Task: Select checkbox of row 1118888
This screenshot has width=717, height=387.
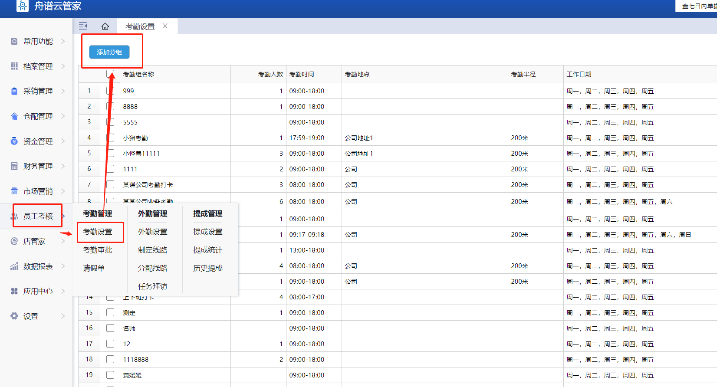Action: click(x=110, y=359)
